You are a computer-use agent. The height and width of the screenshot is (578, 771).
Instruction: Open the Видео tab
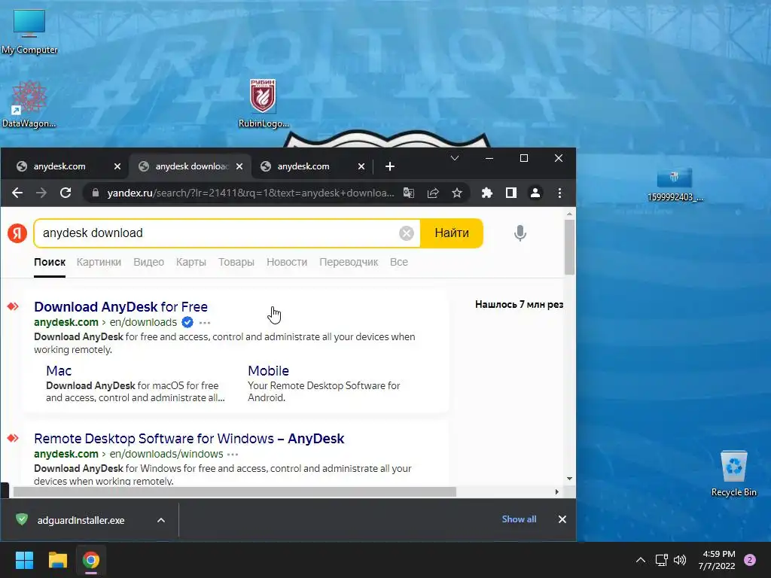coord(148,263)
